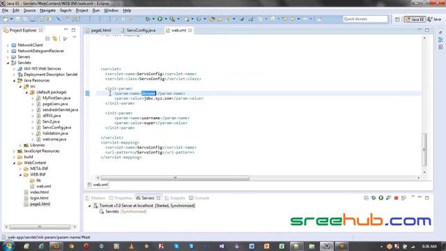
Task: Expand the Servers project node
Action: coord(8,57)
